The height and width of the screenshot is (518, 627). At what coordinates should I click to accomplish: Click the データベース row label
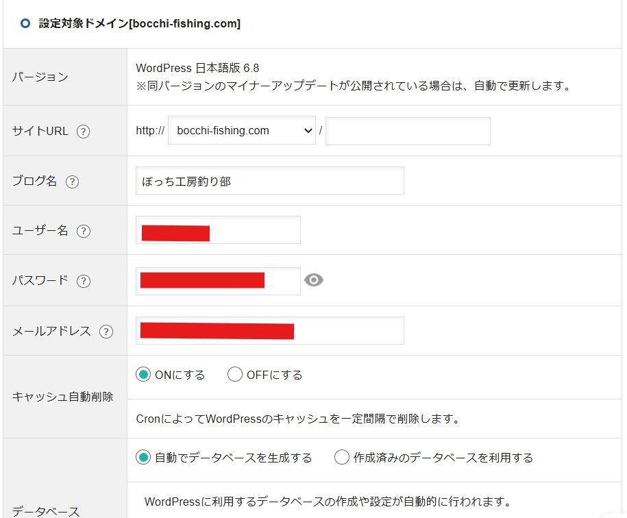click(46, 511)
